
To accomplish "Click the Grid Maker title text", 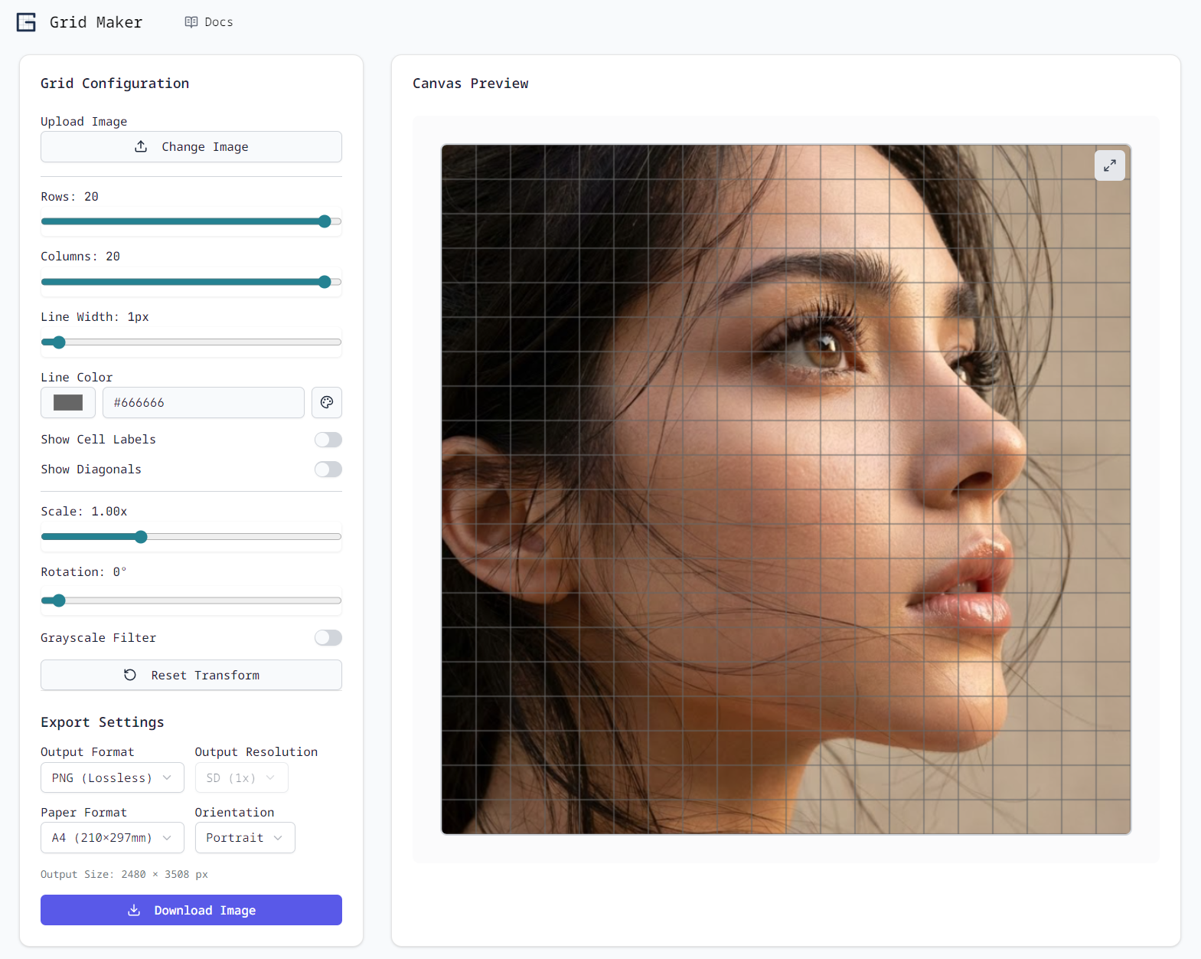I will pyautogui.click(x=96, y=22).
